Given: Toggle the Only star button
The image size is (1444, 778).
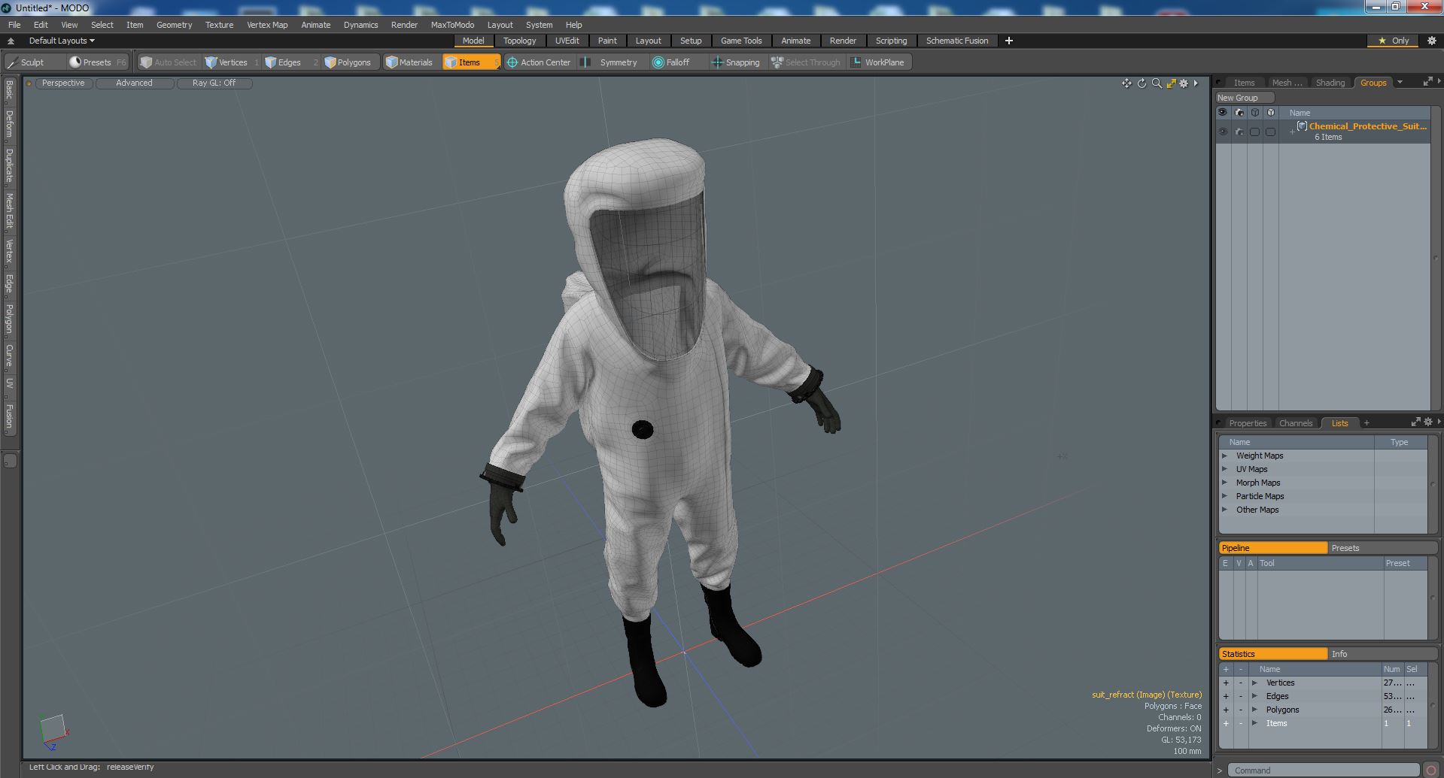Looking at the screenshot, I should [x=1394, y=41].
